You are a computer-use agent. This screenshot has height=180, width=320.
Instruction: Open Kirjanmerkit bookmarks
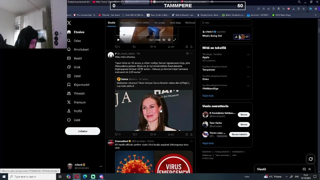tap(78, 85)
